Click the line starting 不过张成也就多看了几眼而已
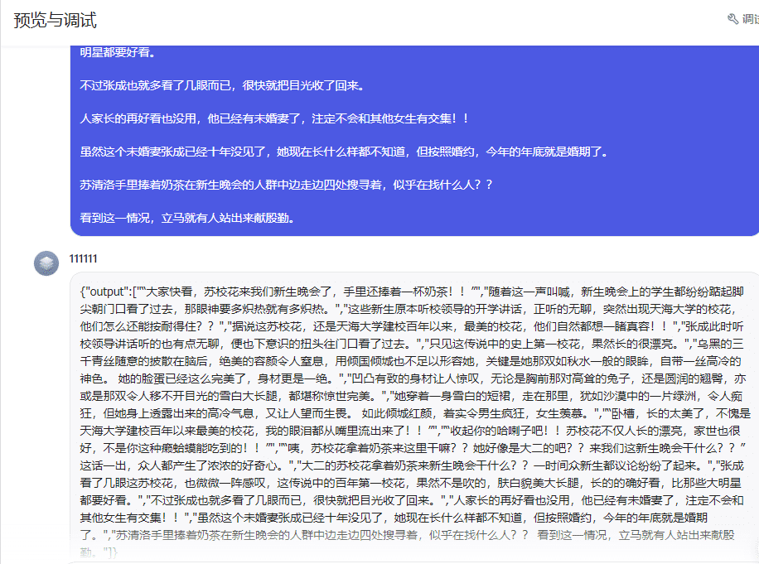The height and width of the screenshot is (564, 759). click(x=223, y=85)
